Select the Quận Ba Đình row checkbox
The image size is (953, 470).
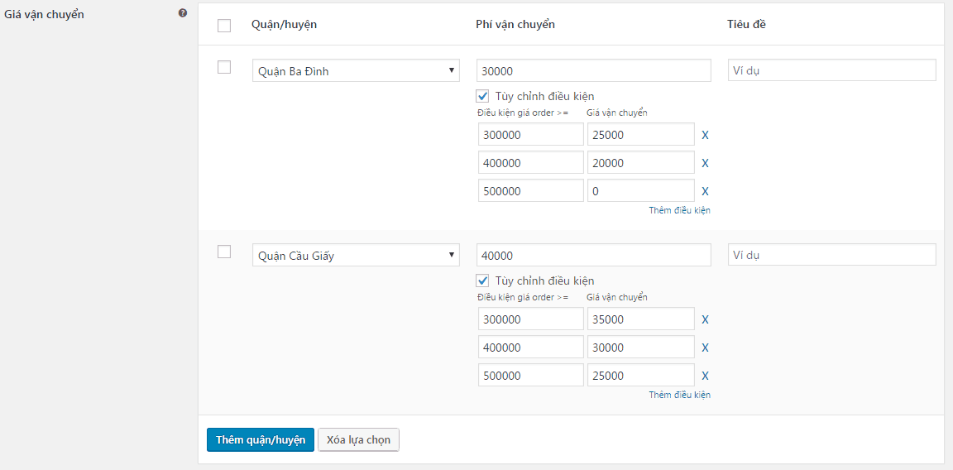pyautogui.click(x=224, y=68)
